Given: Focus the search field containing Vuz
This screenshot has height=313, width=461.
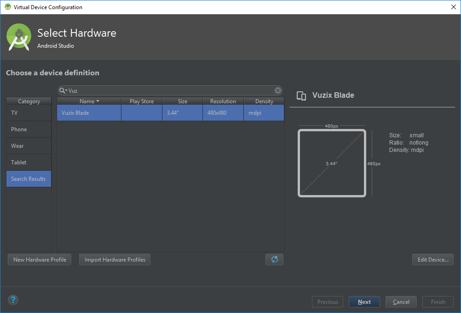Looking at the screenshot, I should pos(170,91).
